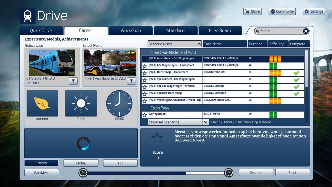Click the Store shopping cart button
Screen dimensions: 332x187
(x=252, y=11)
